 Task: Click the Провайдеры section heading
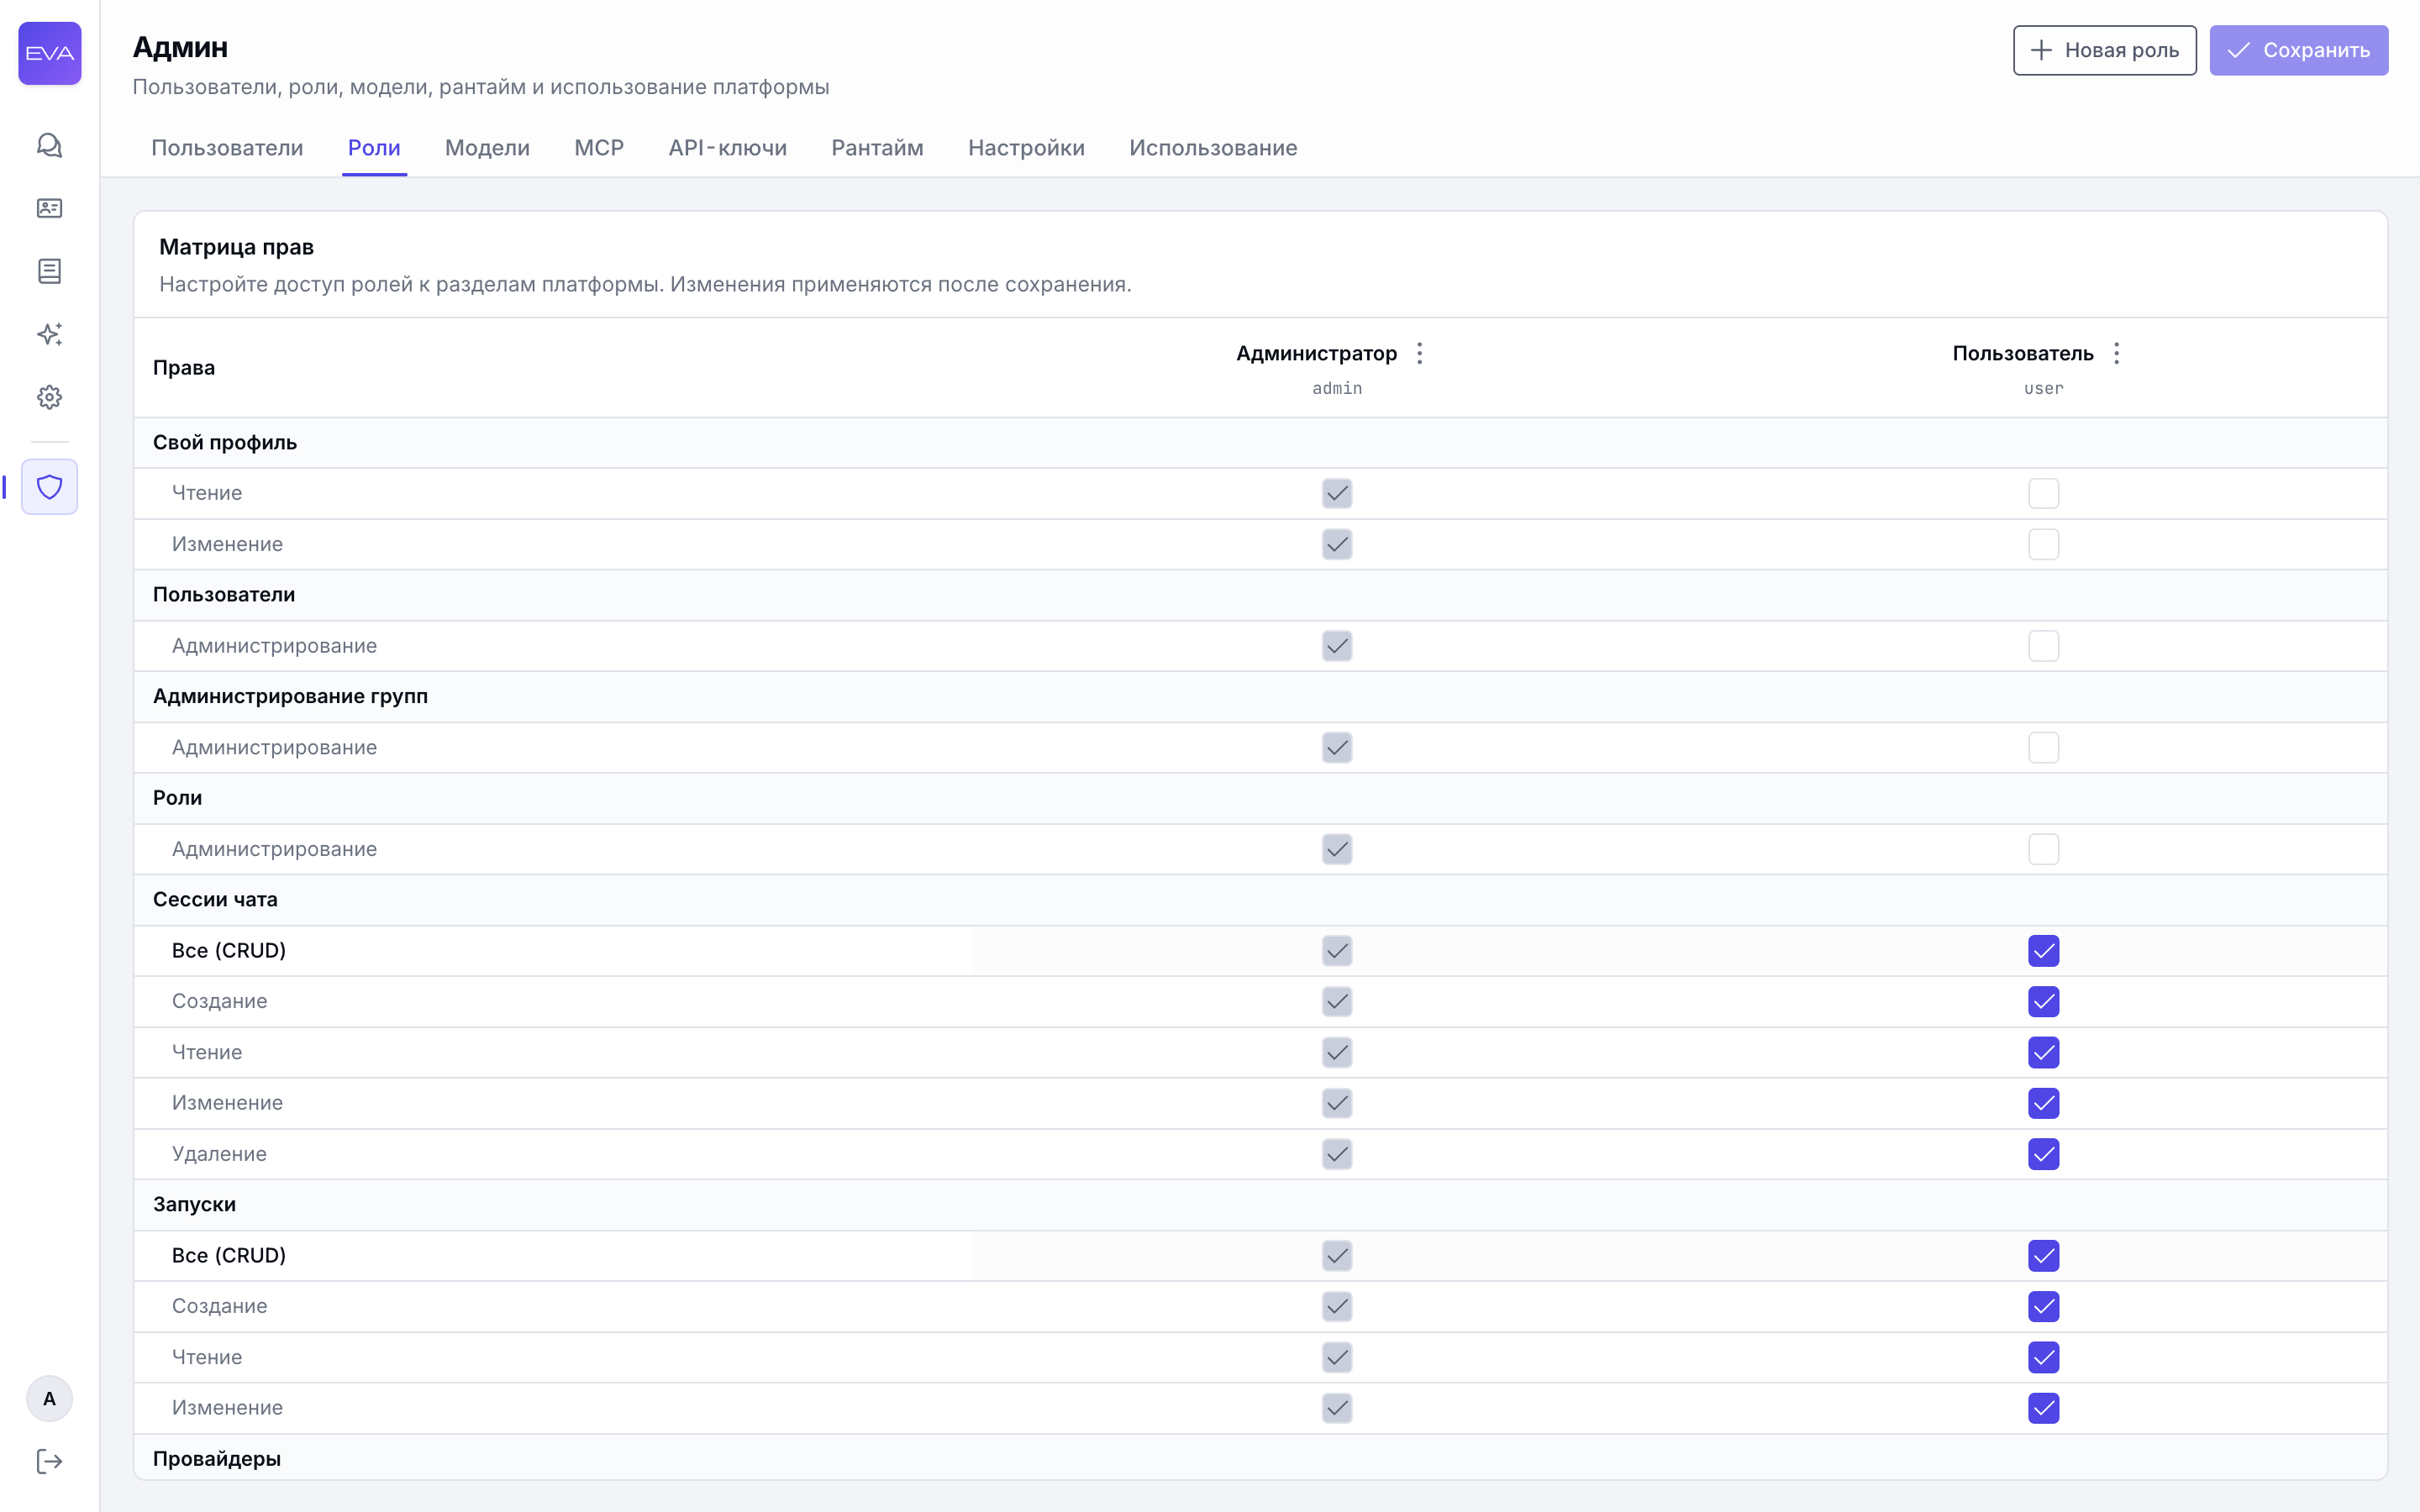pos(217,1458)
